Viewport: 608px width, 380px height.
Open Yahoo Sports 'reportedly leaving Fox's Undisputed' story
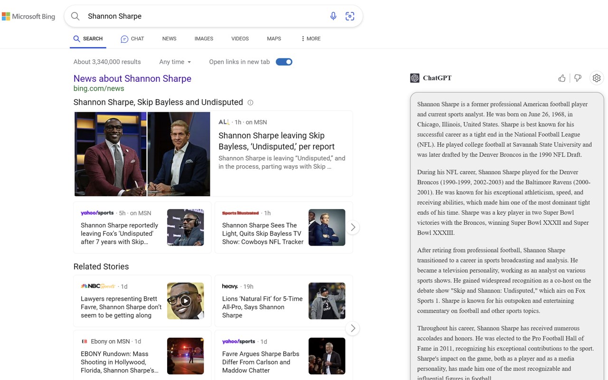119,233
